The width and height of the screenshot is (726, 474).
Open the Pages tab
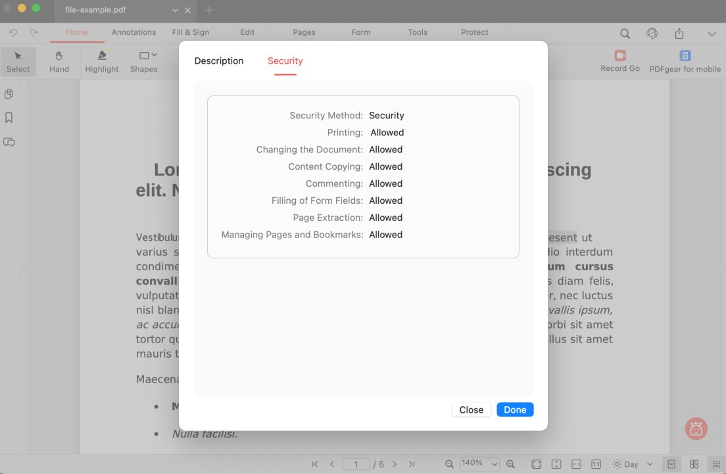(x=304, y=32)
